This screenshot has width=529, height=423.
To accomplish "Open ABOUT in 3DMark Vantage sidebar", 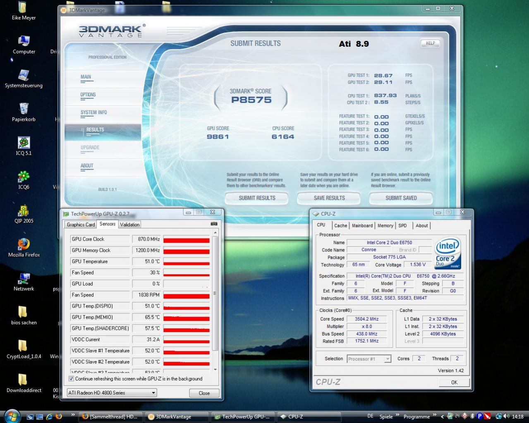I will [87, 166].
